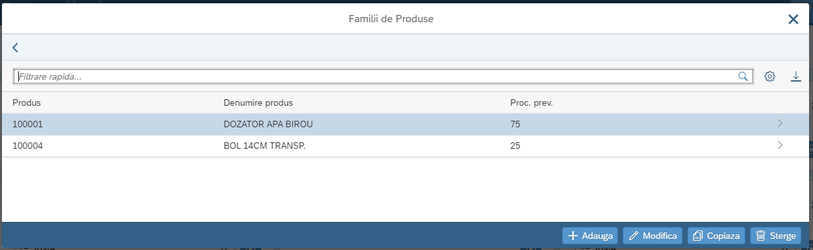Download the table via export icon
Viewport: 813px width, 250px height.
pos(795,76)
